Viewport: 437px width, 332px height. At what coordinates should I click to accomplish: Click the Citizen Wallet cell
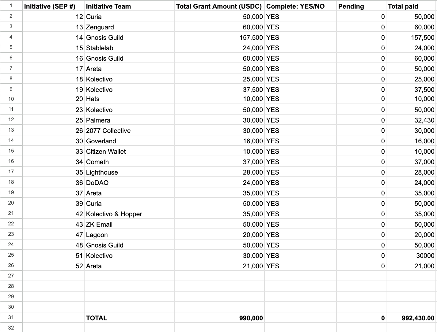click(129, 151)
